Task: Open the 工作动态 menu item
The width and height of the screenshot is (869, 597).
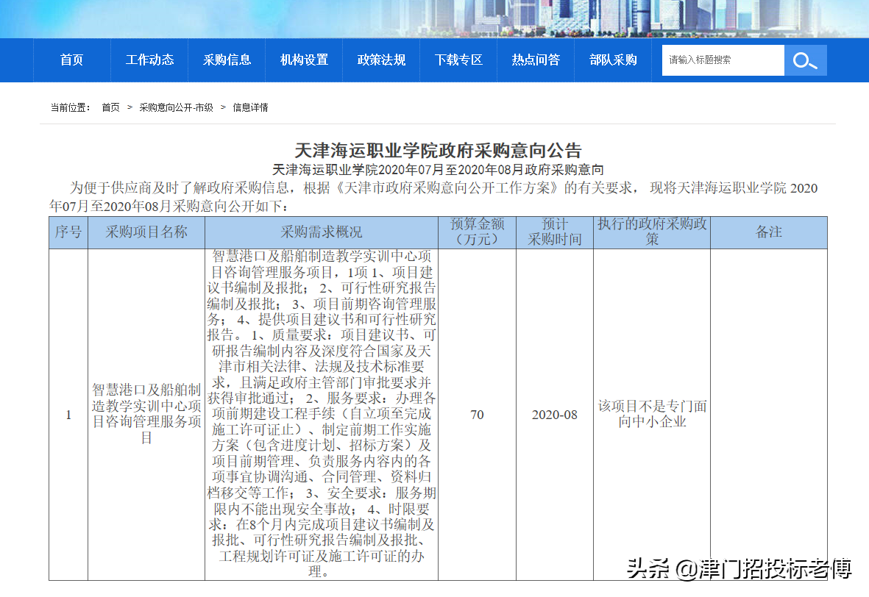Action: (149, 60)
